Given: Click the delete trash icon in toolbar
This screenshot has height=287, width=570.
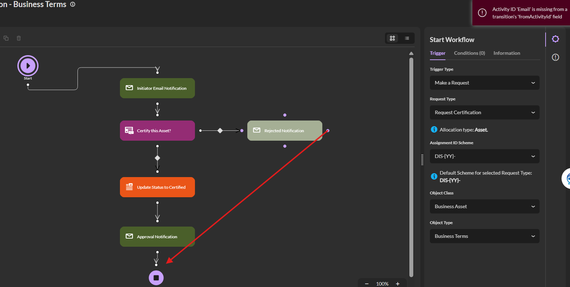Looking at the screenshot, I should click(x=19, y=38).
